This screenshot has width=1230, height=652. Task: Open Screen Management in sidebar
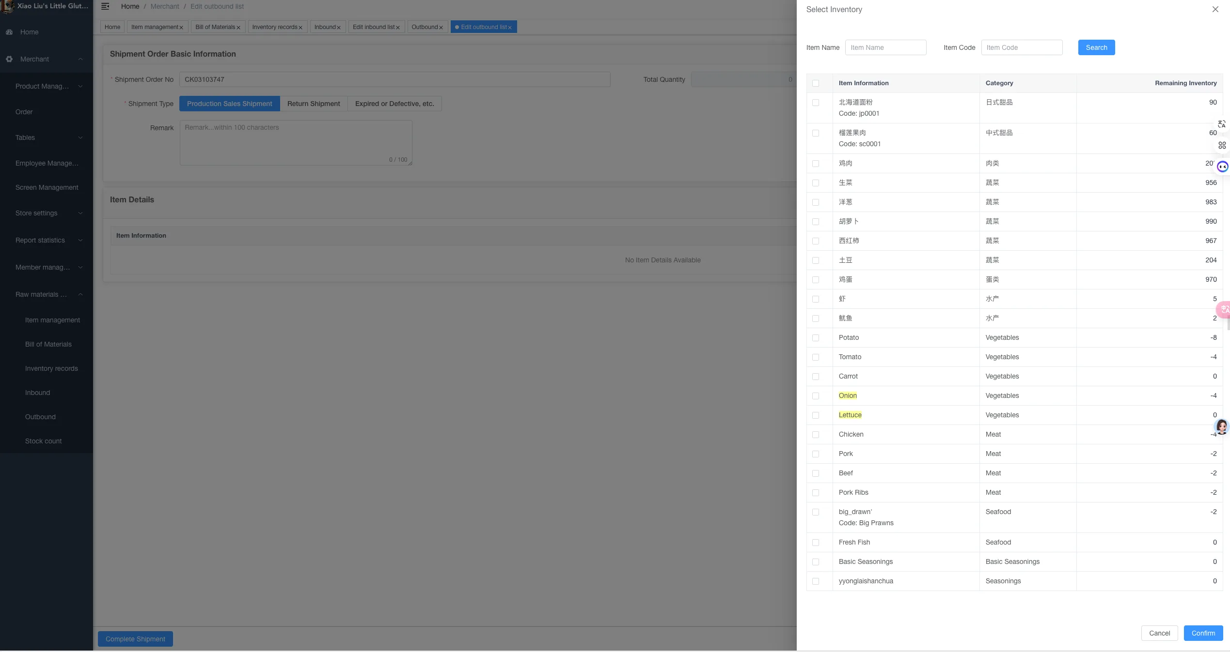click(x=47, y=187)
